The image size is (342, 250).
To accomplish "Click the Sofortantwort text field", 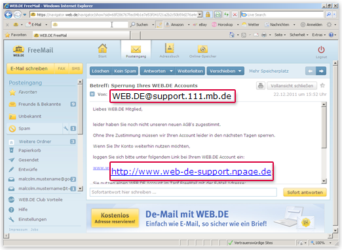I will click(x=183, y=192).
